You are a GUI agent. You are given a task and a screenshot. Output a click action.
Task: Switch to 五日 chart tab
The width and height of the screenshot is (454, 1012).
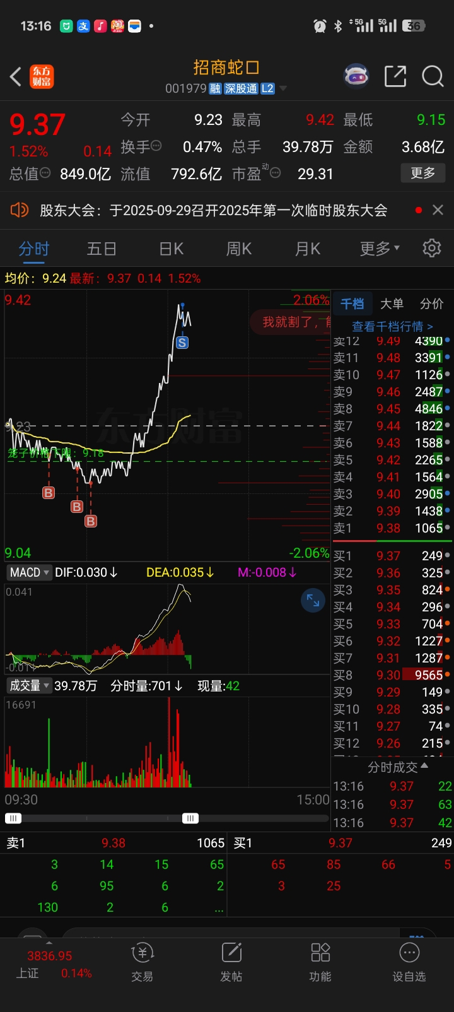[102, 249]
